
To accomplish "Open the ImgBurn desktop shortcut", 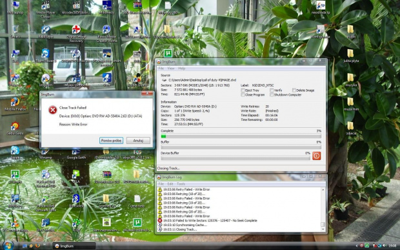I will tap(46, 80).
